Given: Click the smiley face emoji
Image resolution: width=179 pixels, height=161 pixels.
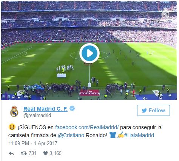Looking at the screenshot, I should click(12, 127).
